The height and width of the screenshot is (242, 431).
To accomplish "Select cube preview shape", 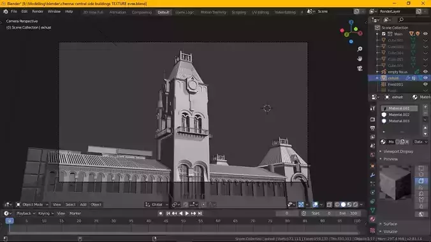I will click(421, 181).
